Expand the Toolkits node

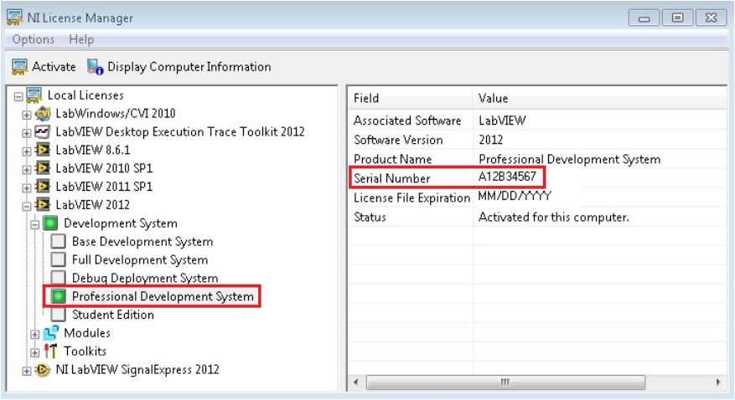[x=34, y=353]
